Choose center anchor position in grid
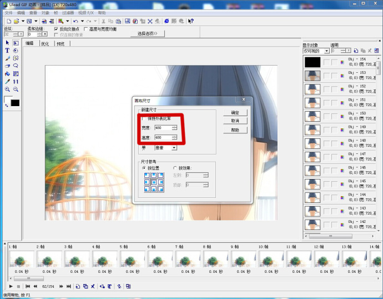 pyautogui.click(x=154, y=182)
